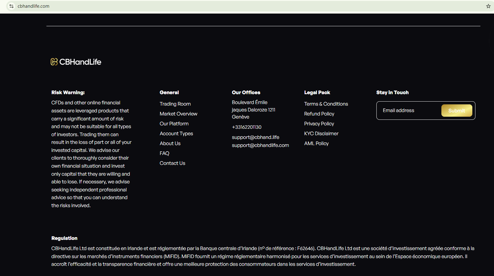This screenshot has height=276, width=494.
Task: Open the Privacy Policy link
Action: tap(319, 124)
